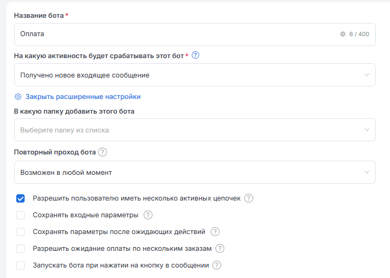Show help for параметры после ожидающих действий
The image size is (390, 278).
pos(215,232)
